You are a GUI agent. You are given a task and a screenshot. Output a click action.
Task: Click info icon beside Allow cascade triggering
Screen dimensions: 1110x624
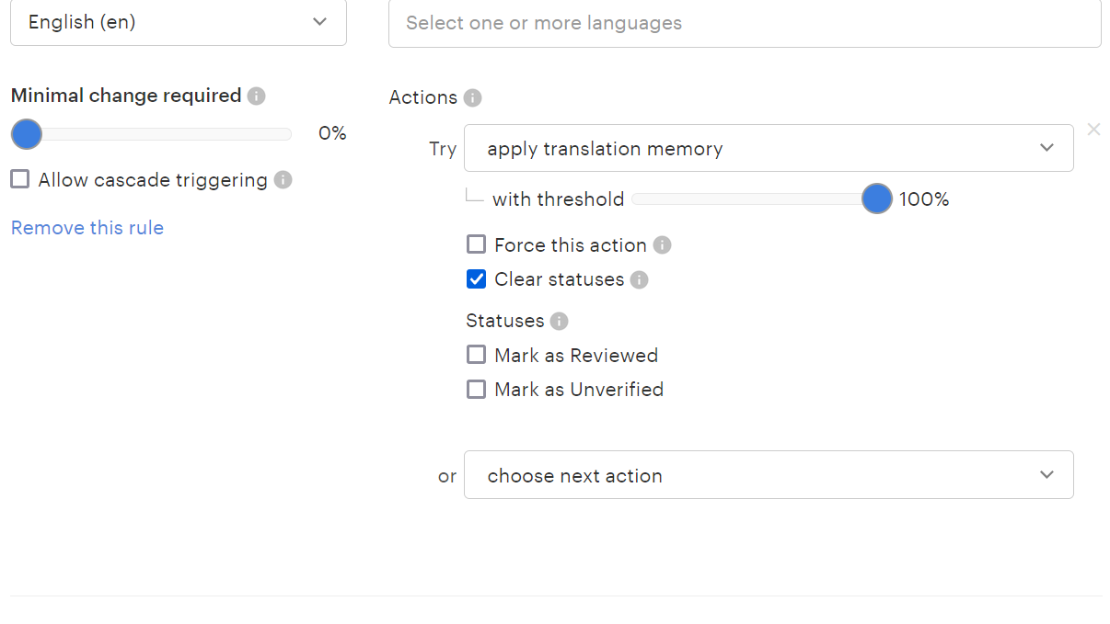[283, 180]
